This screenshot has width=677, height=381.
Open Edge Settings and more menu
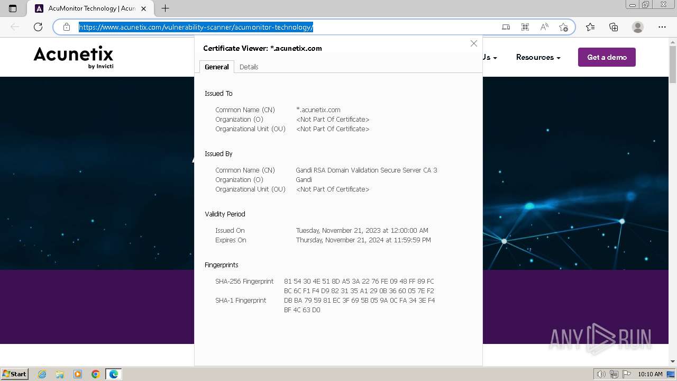(x=662, y=27)
